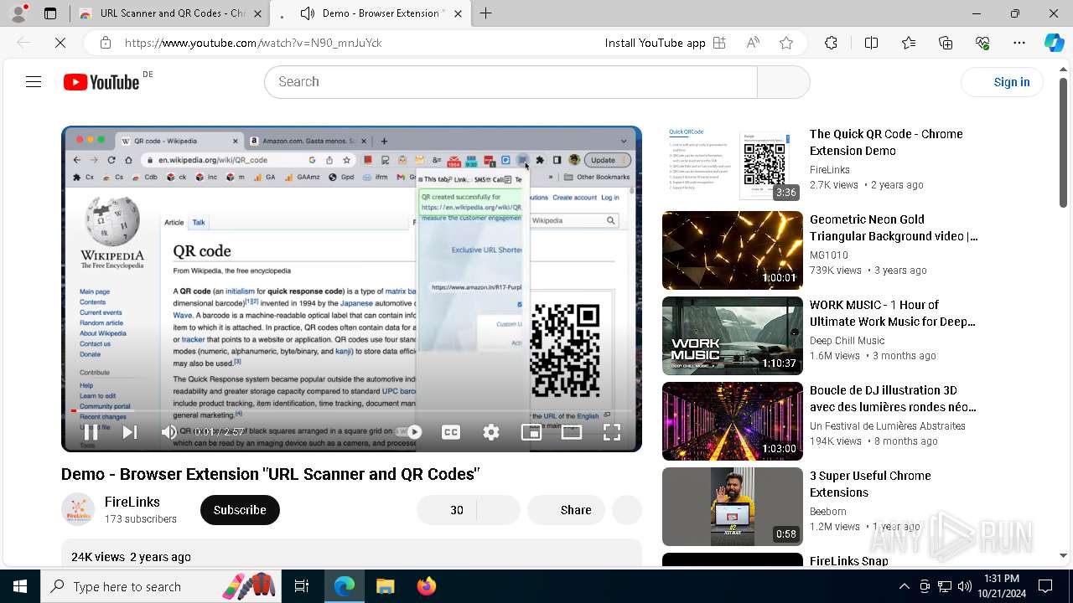Open video player settings gear

tap(491, 432)
